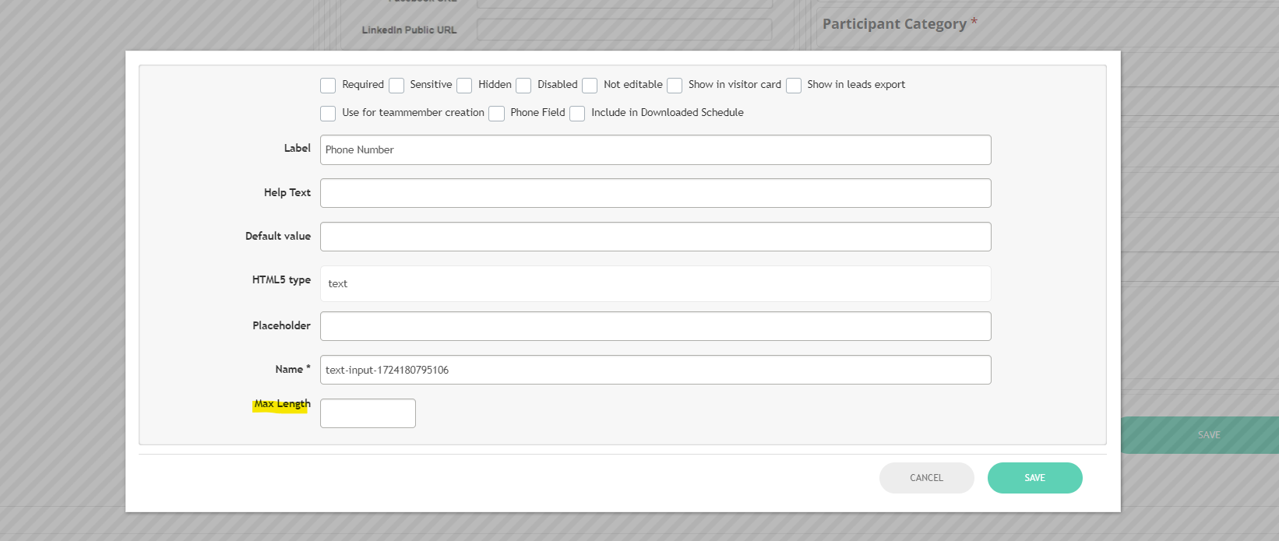The height and width of the screenshot is (541, 1279).
Task: Check the Hidden option
Action: tap(464, 86)
